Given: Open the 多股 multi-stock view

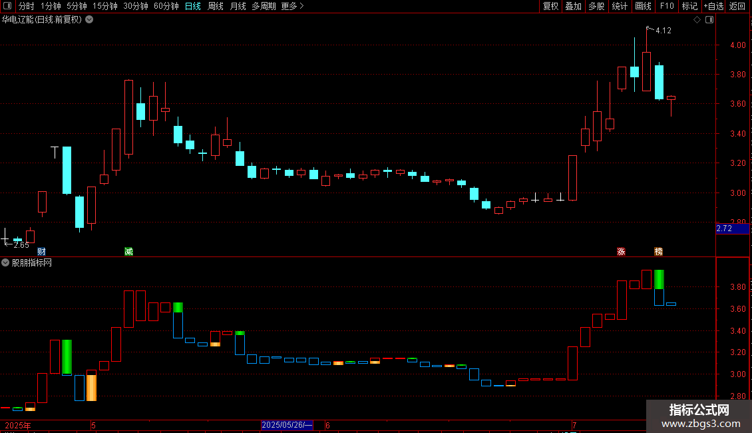Looking at the screenshot, I should coord(597,6).
